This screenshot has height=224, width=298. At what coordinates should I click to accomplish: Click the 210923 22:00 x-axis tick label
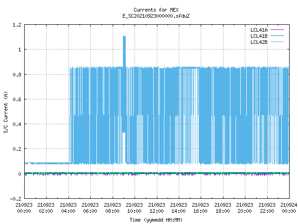pyautogui.click(x=267, y=208)
